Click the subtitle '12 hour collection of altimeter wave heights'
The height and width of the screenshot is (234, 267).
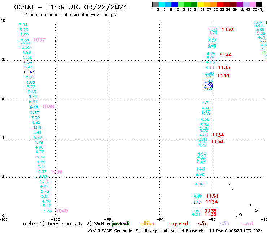tap(70, 15)
